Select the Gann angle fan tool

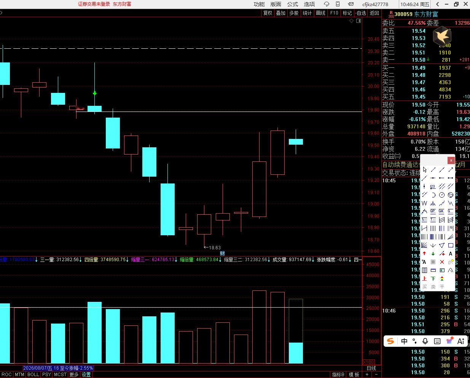(x=424, y=245)
